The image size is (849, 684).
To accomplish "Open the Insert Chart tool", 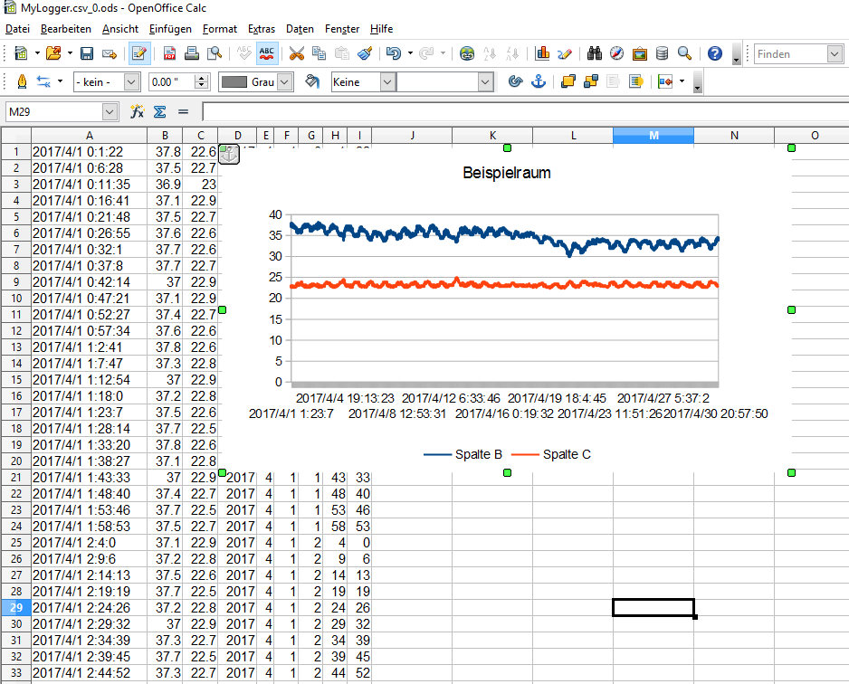I will pyautogui.click(x=542, y=53).
